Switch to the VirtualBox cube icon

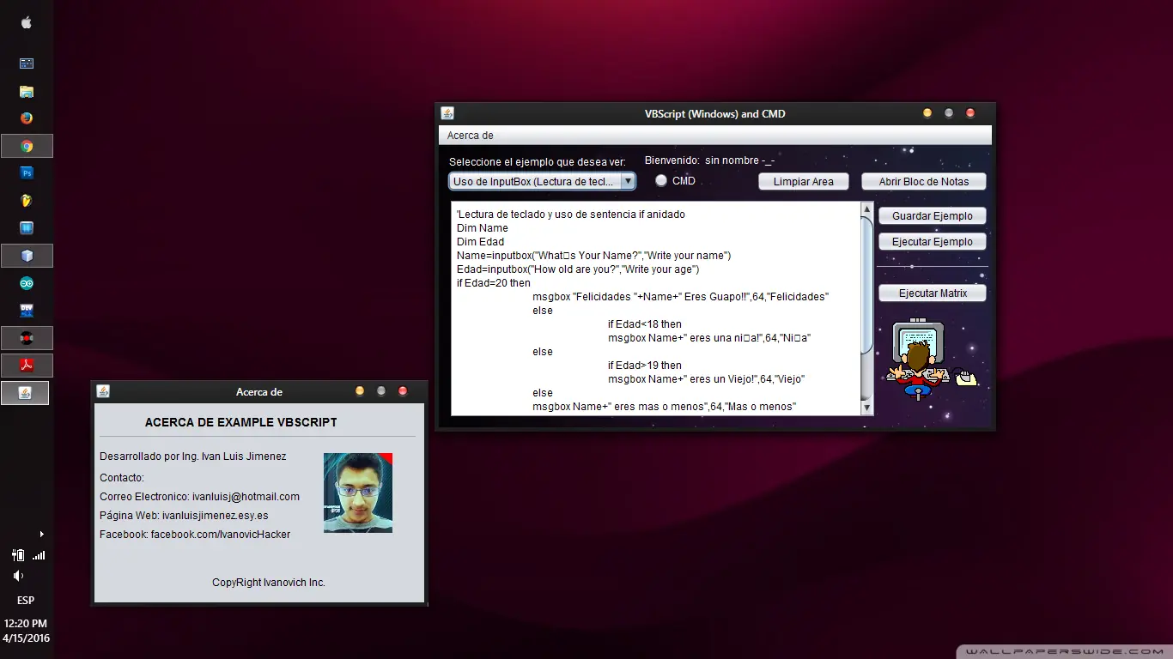tap(27, 256)
